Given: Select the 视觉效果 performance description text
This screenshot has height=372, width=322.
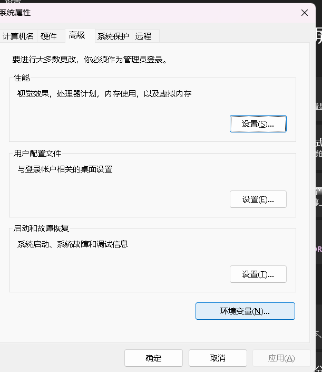Looking at the screenshot, I should tap(104, 94).
